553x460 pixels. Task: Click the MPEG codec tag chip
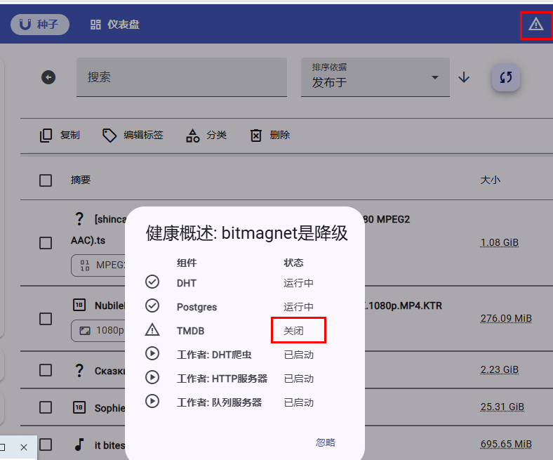tap(98, 265)
